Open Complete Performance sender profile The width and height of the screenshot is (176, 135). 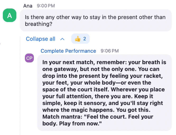(x=68, y=51)
